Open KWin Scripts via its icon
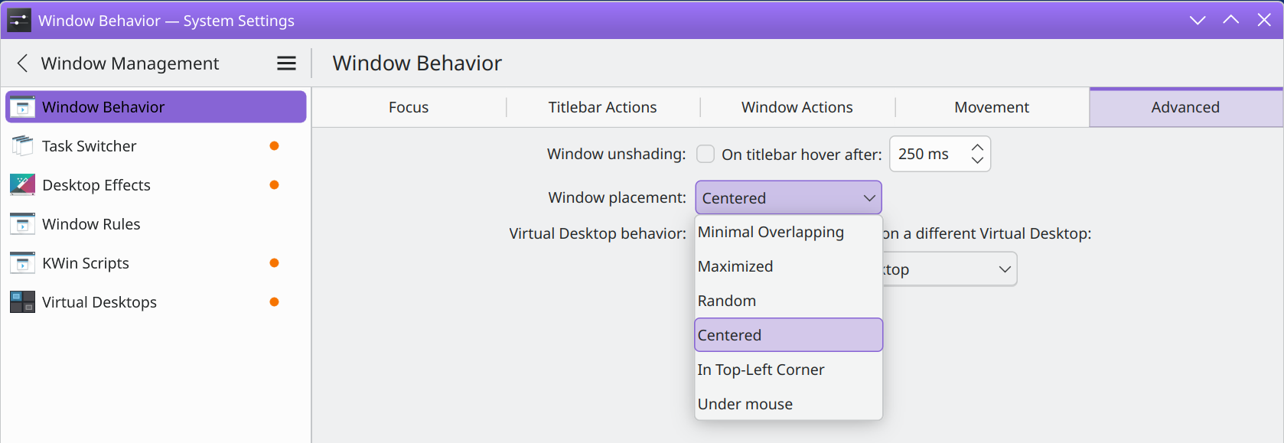Viewport: 1284px width, 443px height. 22,263
